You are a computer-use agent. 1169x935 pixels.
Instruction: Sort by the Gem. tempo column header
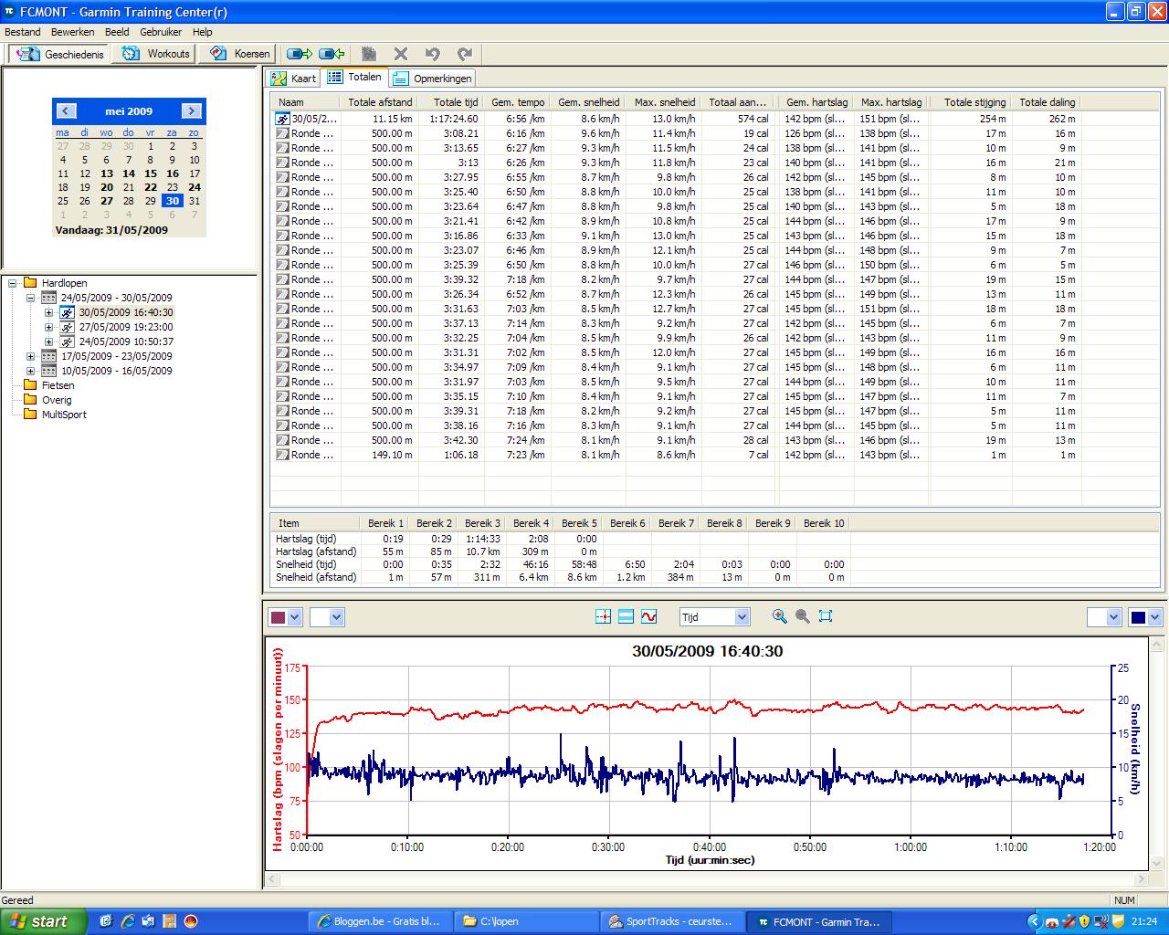click(x=518, y=102)
